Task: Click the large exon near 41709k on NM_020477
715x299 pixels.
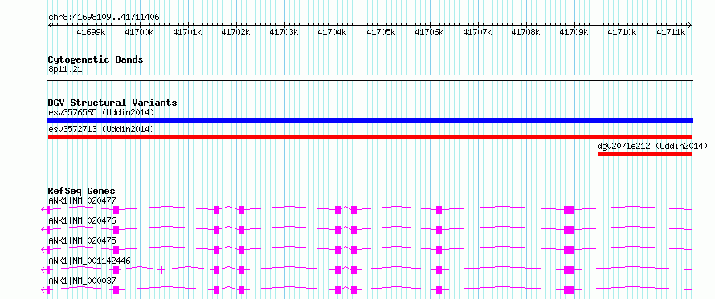Action: (x=569, y=210)
